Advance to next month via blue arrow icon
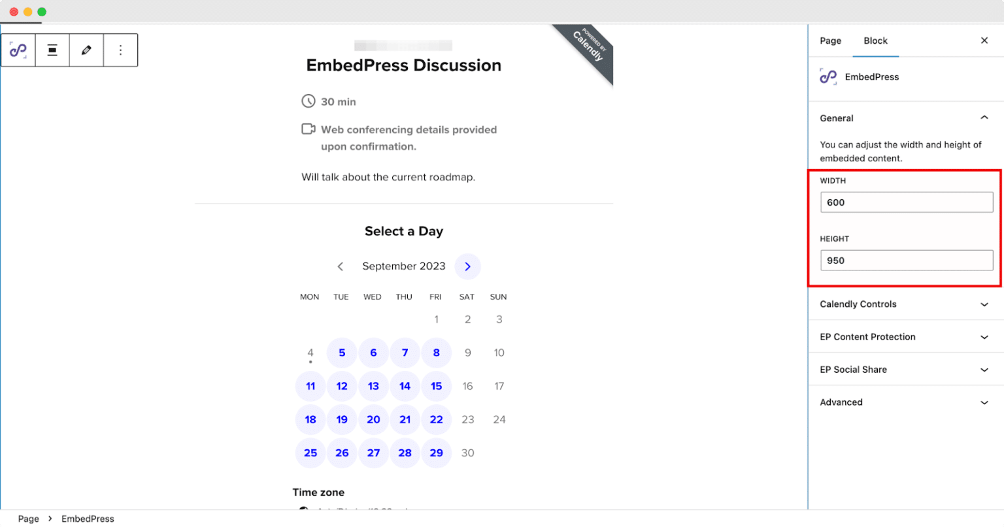This screenshot has height=527, width=1004. (x=467, y=266)
